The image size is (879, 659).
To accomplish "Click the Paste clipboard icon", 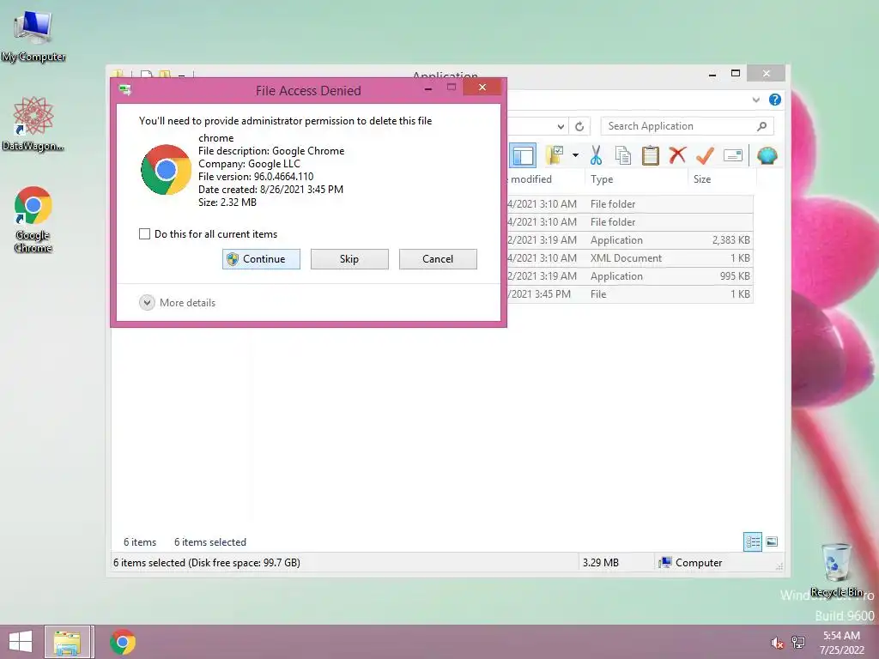I will pyautogui.click(x=651, y=155).
